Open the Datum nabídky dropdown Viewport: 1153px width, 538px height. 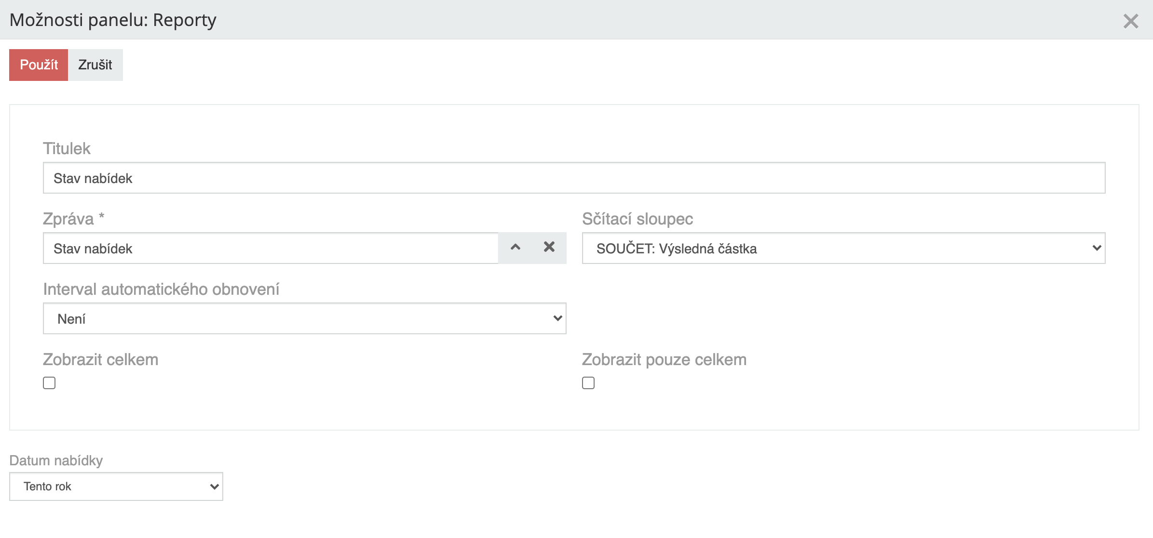116,486
